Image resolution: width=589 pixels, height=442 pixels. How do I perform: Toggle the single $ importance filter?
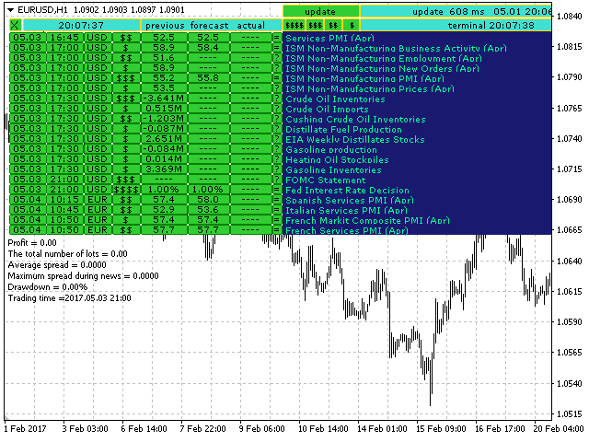[352, 25]
